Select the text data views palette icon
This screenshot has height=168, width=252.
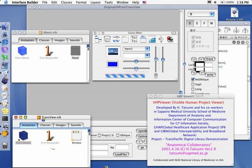point(134,39)
